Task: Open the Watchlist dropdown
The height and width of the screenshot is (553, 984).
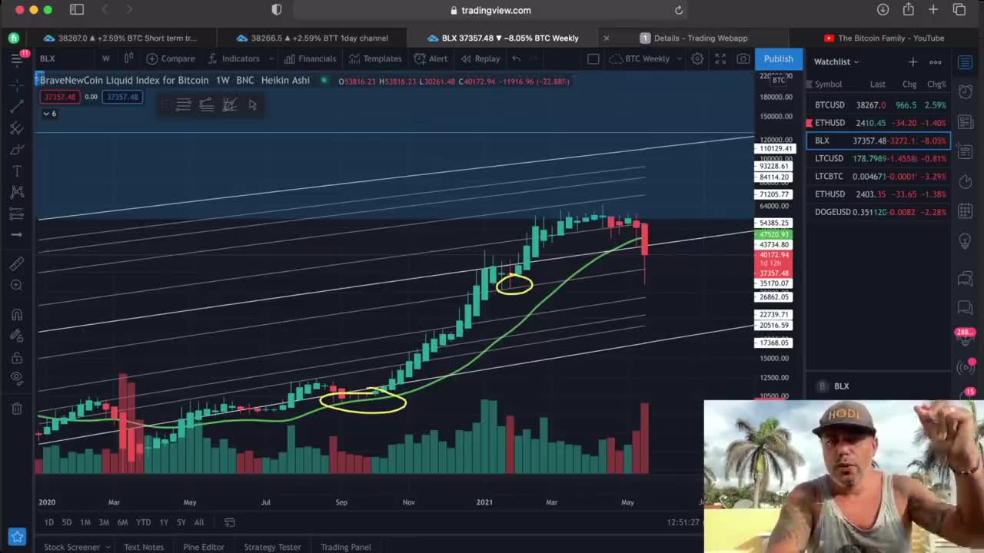Action: point(836,61)
